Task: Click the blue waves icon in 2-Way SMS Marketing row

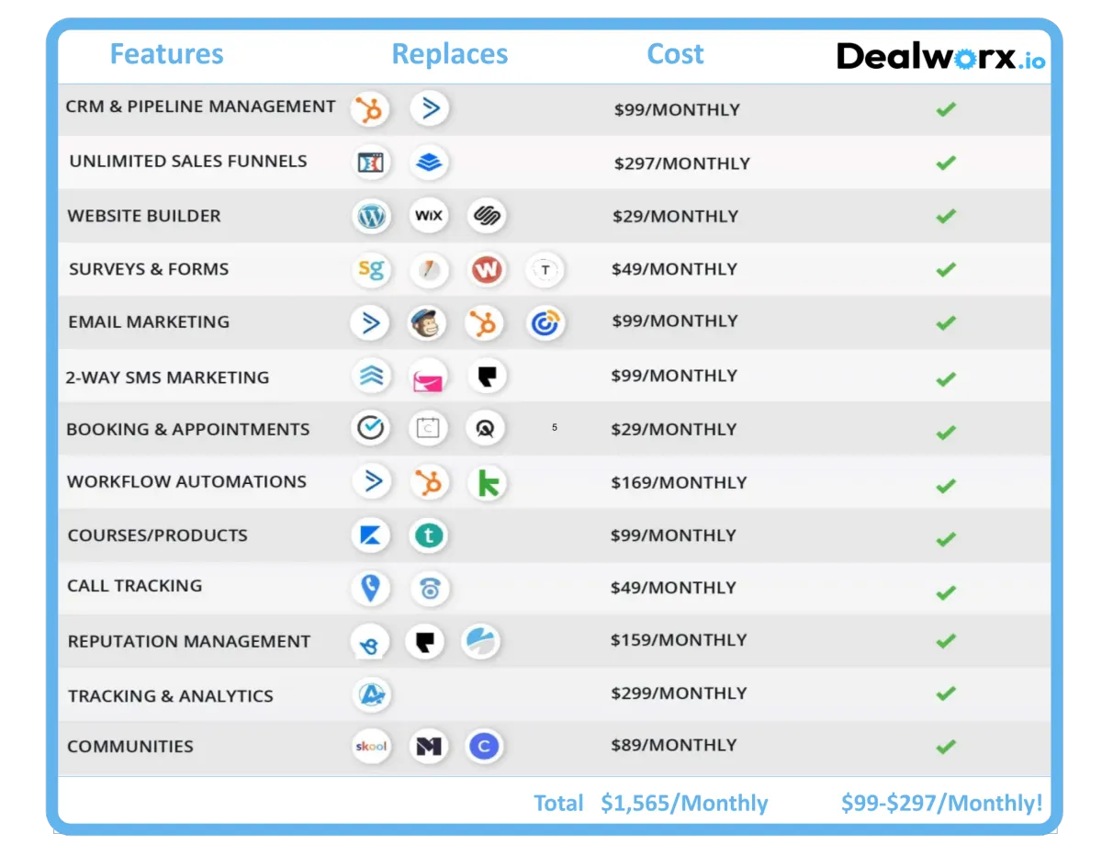Action: 371,377
